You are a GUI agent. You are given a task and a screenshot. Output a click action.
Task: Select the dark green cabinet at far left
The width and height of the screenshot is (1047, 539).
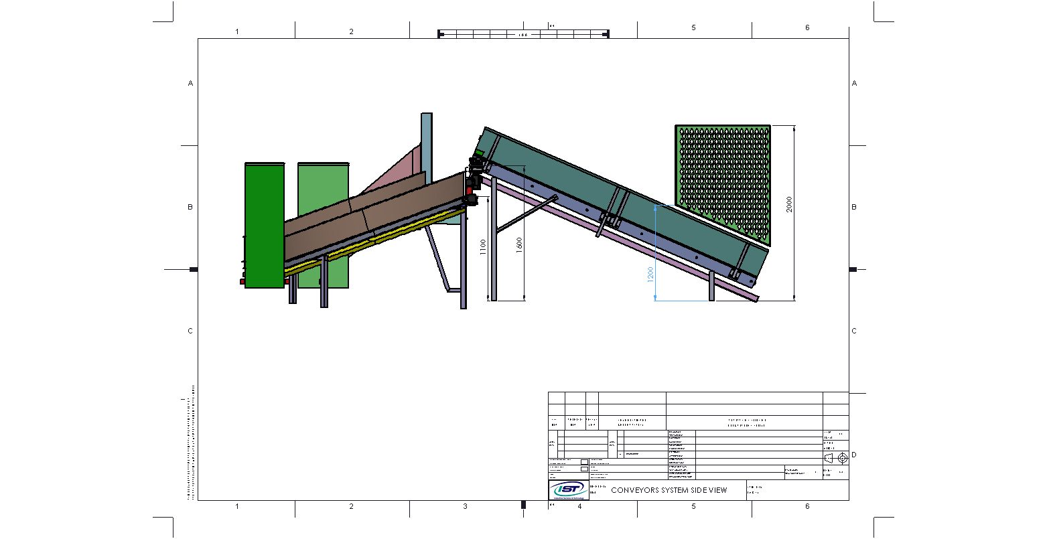click(x=264, y=224)
